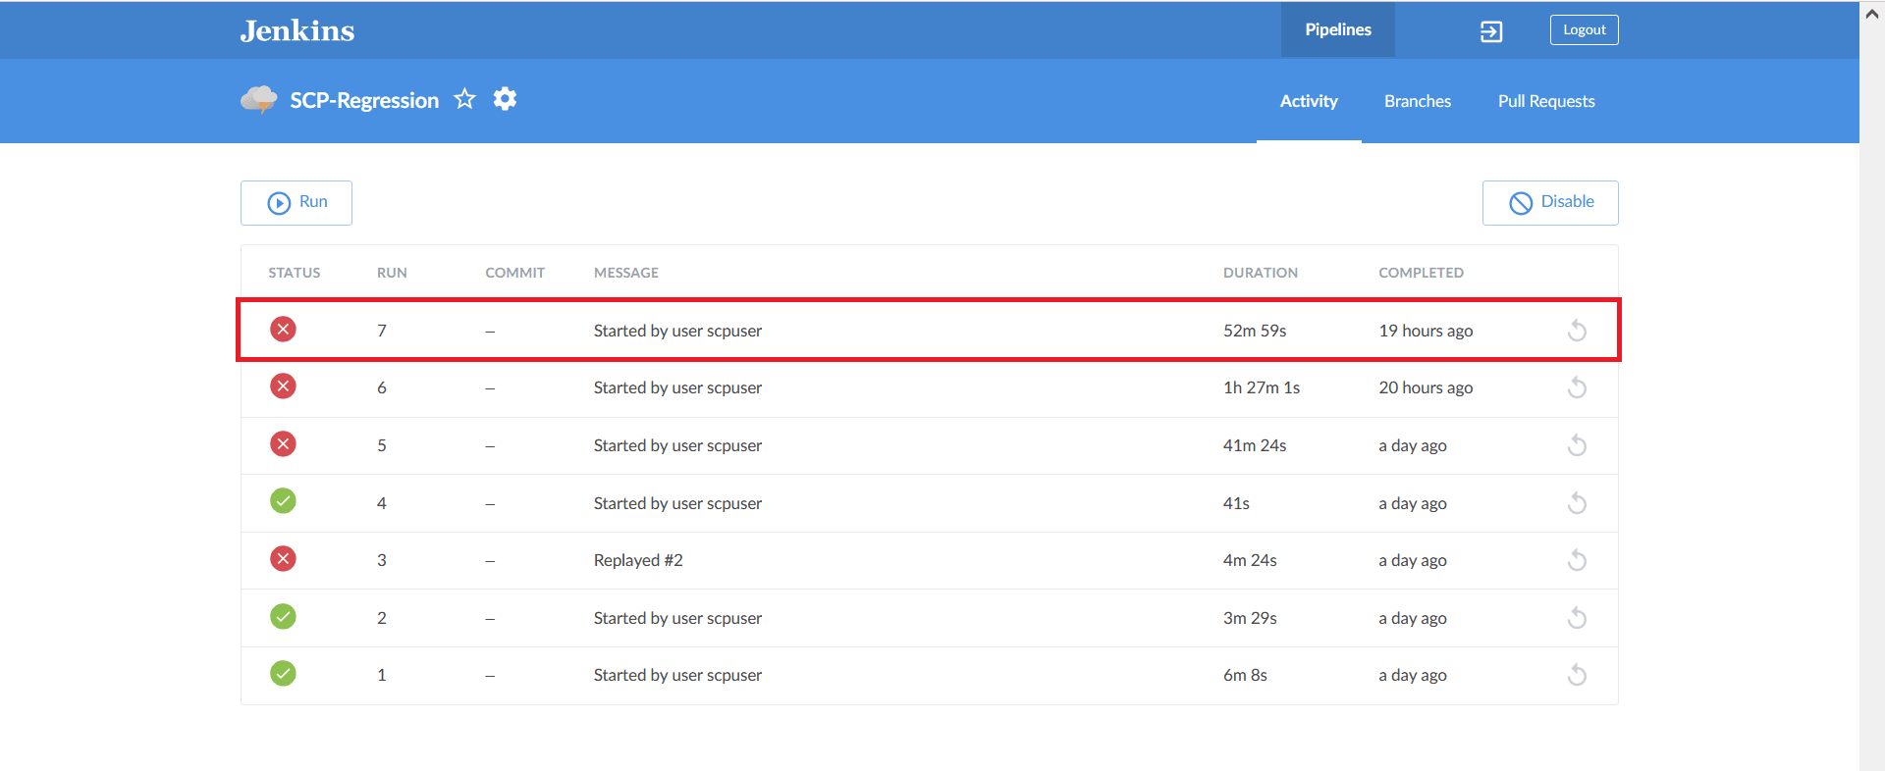Viewport: 1885px width, 771px height.
Task: Click the '6m 8s' duration
Action: point(1245,675)
